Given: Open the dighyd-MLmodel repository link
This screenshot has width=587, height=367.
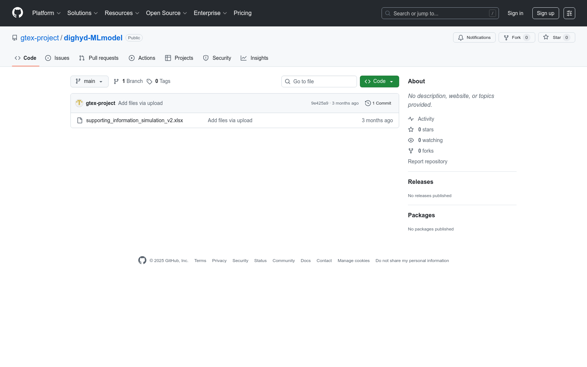Looking at the screenshot, I should tap(93, 38).
